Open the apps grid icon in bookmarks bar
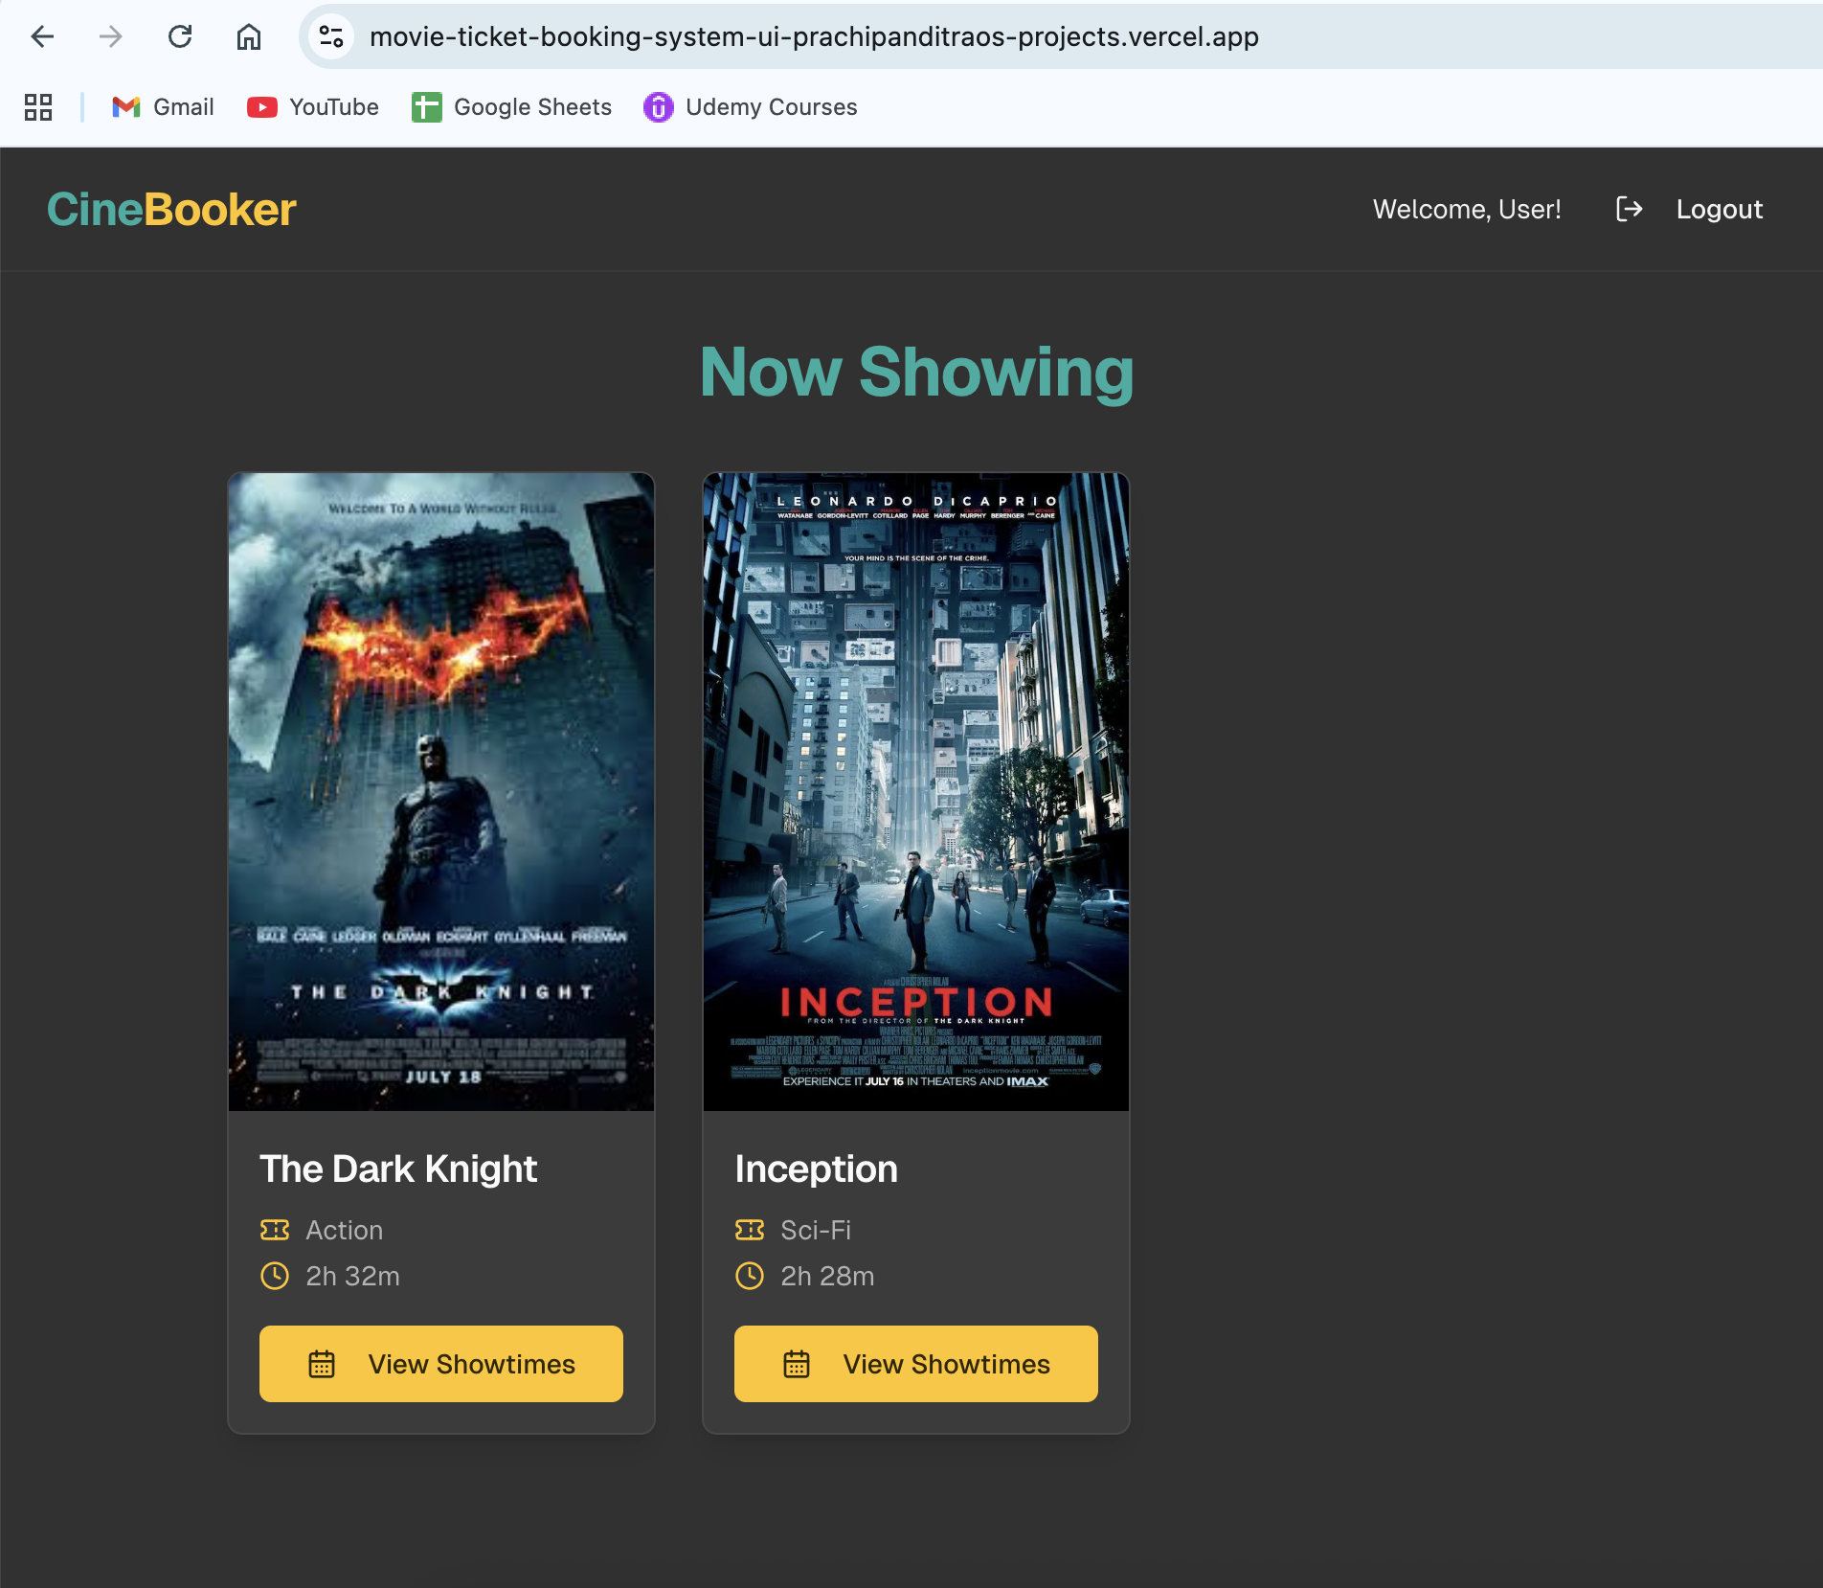This screenshot has height=1588, width=1823. pyautogui.click(x=38, y=107)
